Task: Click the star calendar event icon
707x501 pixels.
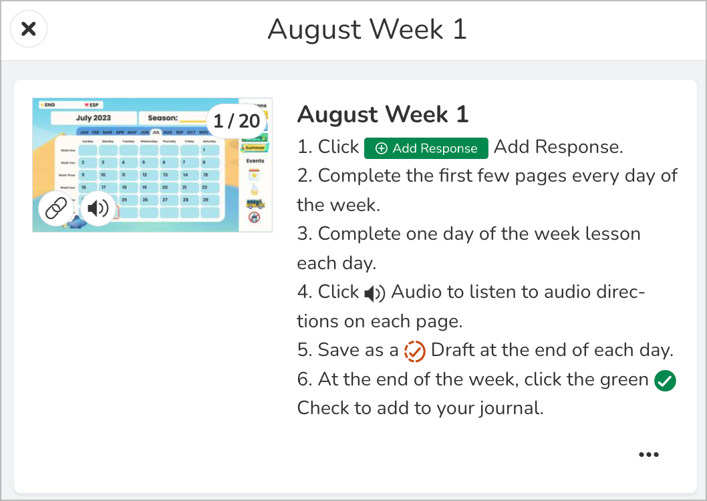Action: pos(254,174)
